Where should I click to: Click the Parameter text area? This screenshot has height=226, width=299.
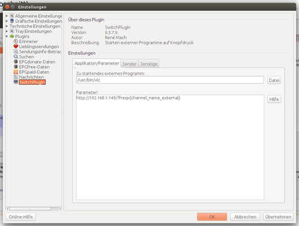[x=170, y=147]
